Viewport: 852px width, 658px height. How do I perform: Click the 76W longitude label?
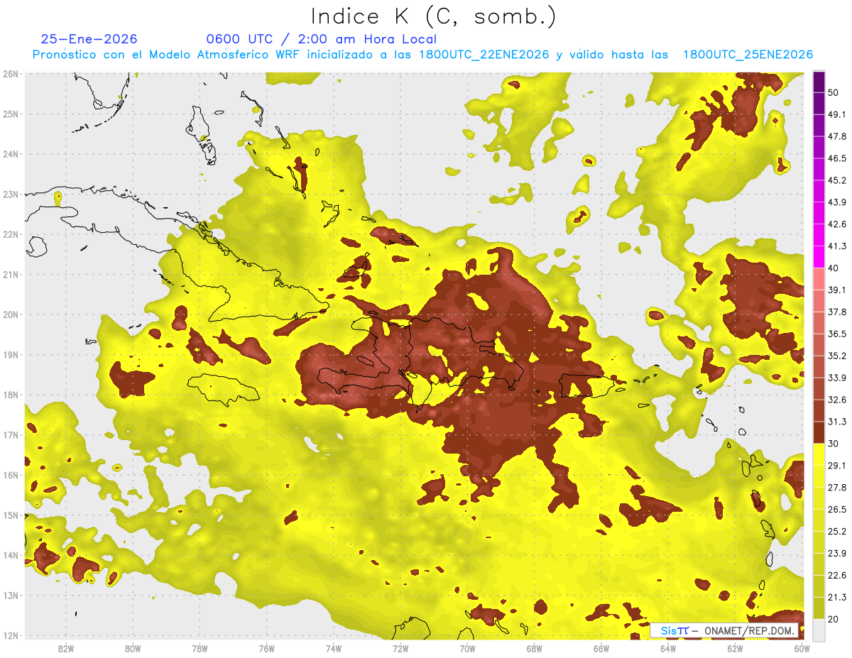266,649
